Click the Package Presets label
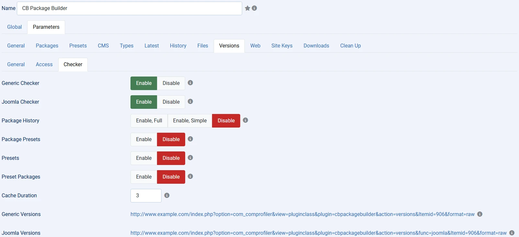Image resolution: width=519 pixels, height=237 pixels. point(21,139)
